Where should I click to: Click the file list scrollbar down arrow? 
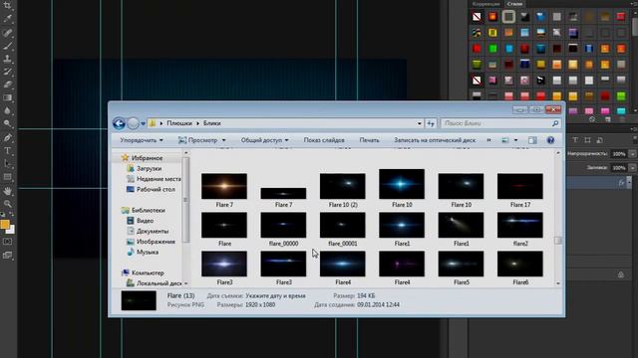pos(558,283)
